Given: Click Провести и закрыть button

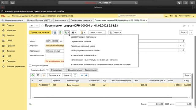Looking at the screenshot, I should point(40,32).
